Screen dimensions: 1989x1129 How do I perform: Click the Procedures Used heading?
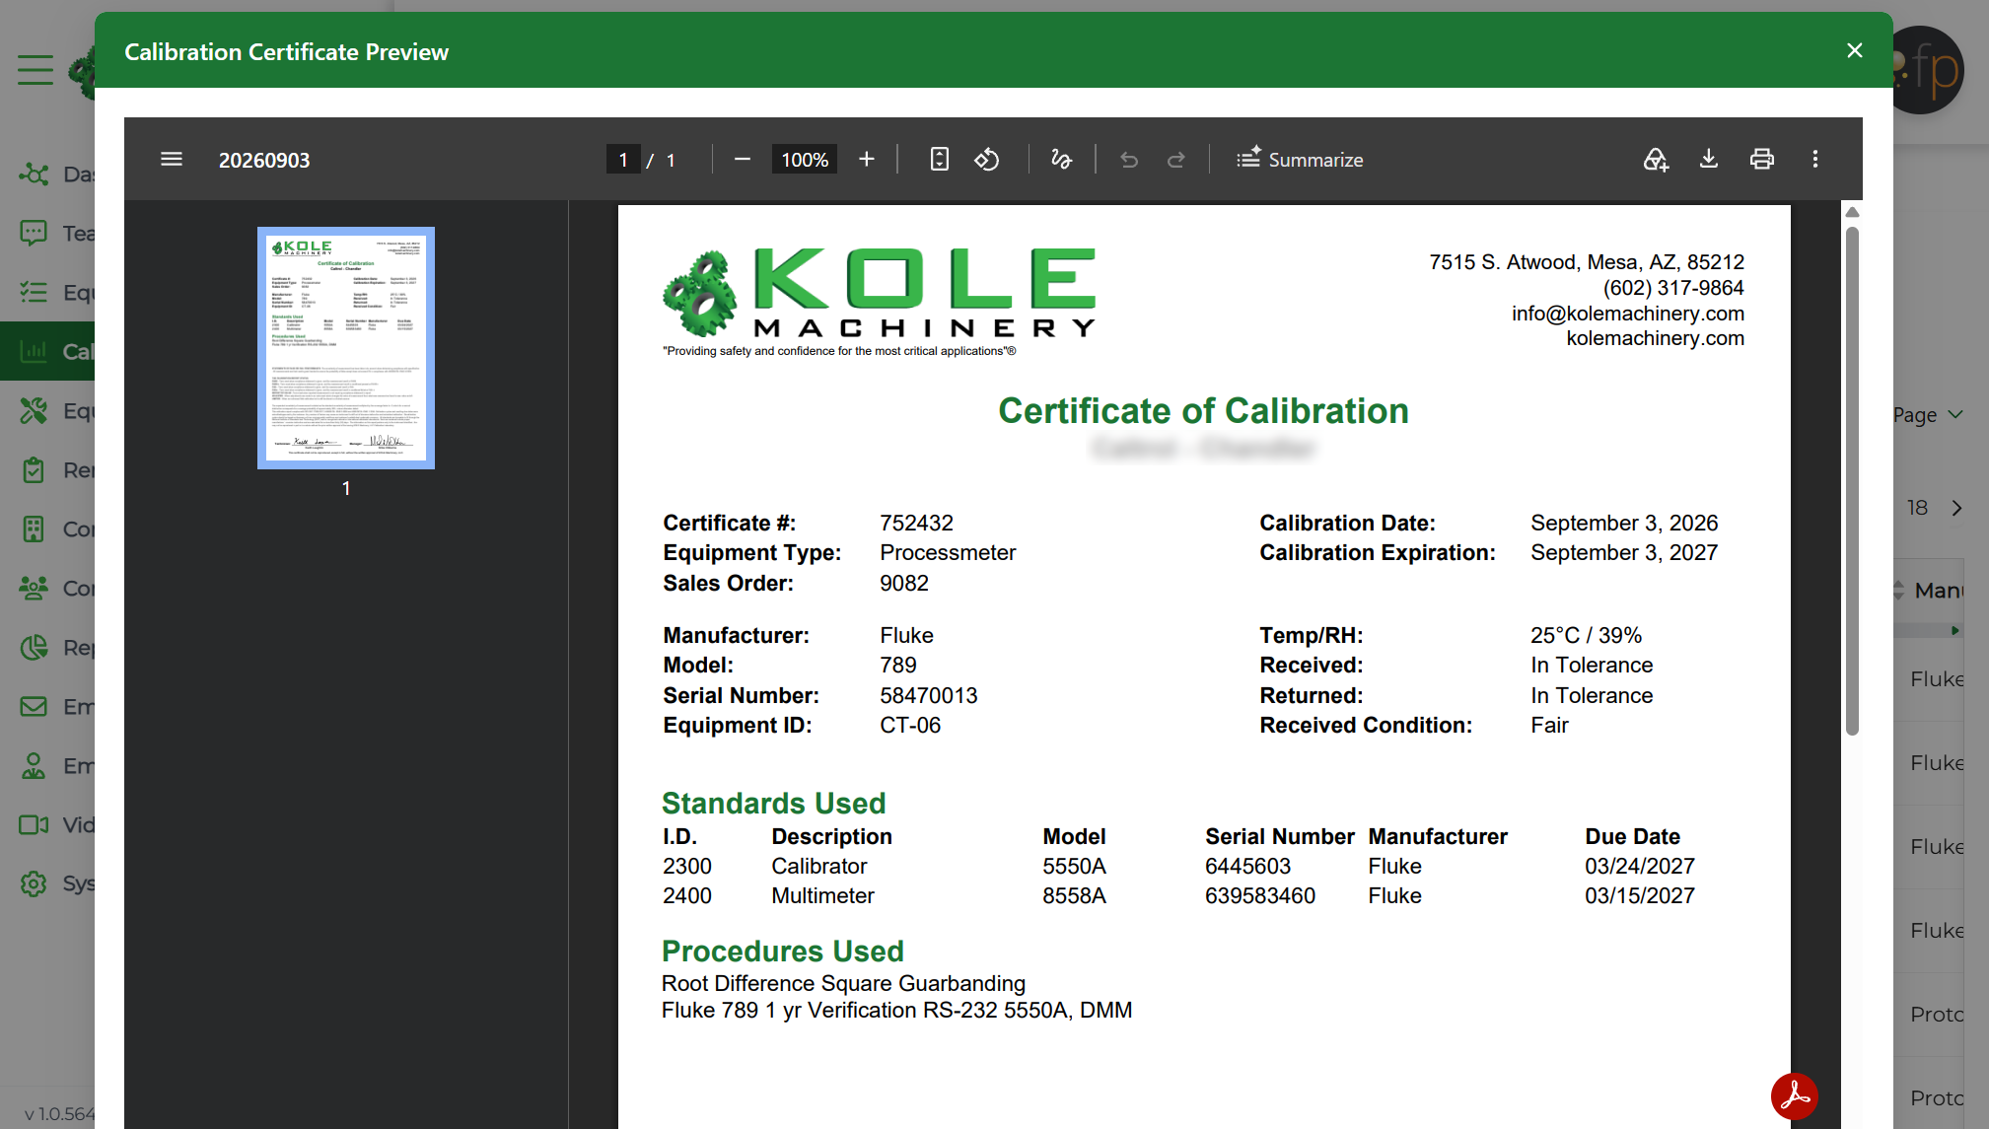pos(782,952)
